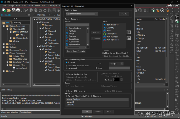180x119 pixels.
Task: Click the Hierarchy tab icon in project panel
Action: pyautogui.click(x=12, y=22)
